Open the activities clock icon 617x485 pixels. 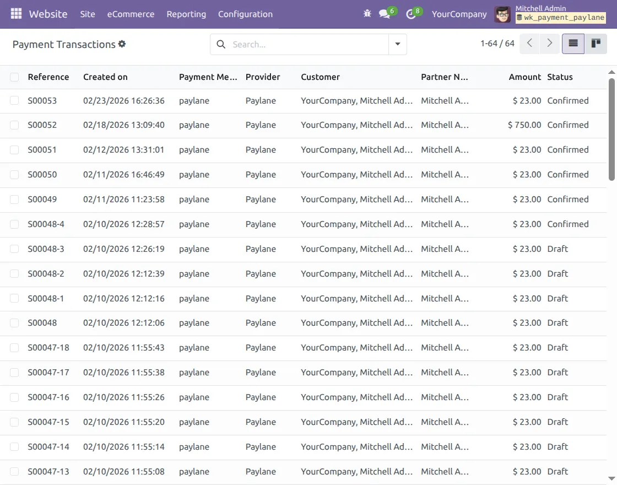point(412,14)
